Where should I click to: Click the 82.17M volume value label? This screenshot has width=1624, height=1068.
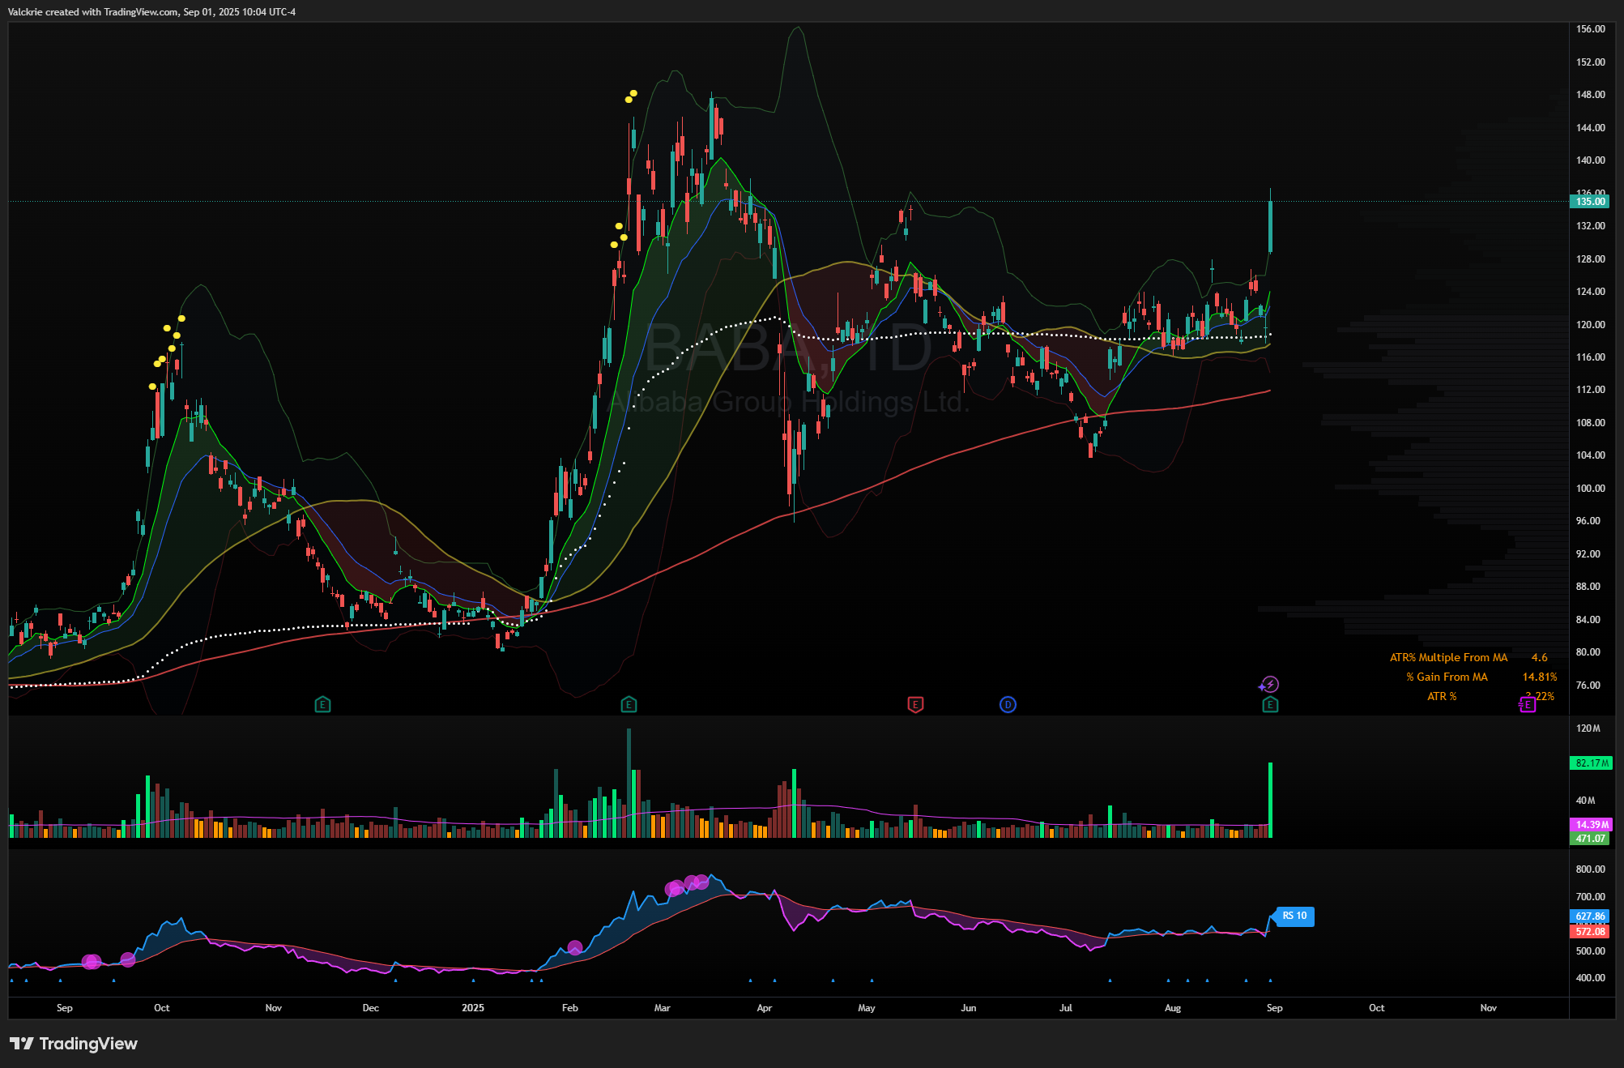1592,763
